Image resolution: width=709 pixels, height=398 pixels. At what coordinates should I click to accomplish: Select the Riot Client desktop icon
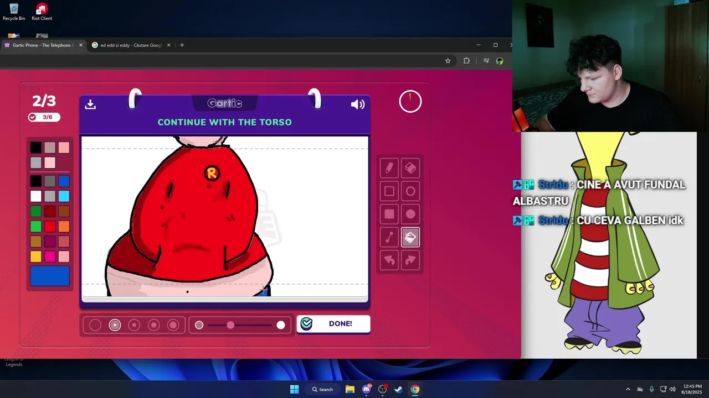(x=42, y=12)
